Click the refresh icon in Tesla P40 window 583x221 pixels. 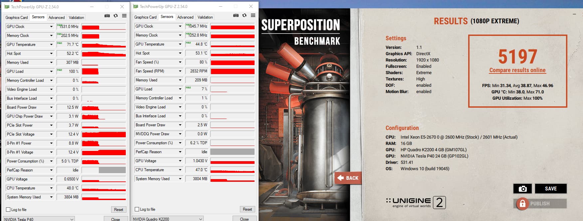[x=116, y=16]
